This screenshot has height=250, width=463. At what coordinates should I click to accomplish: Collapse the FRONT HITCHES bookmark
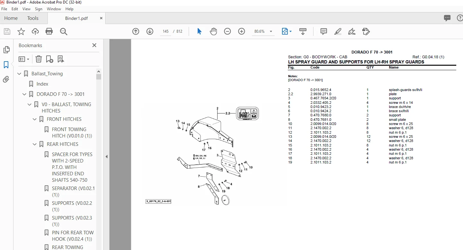pyautogui.click(x=35, y=119)
